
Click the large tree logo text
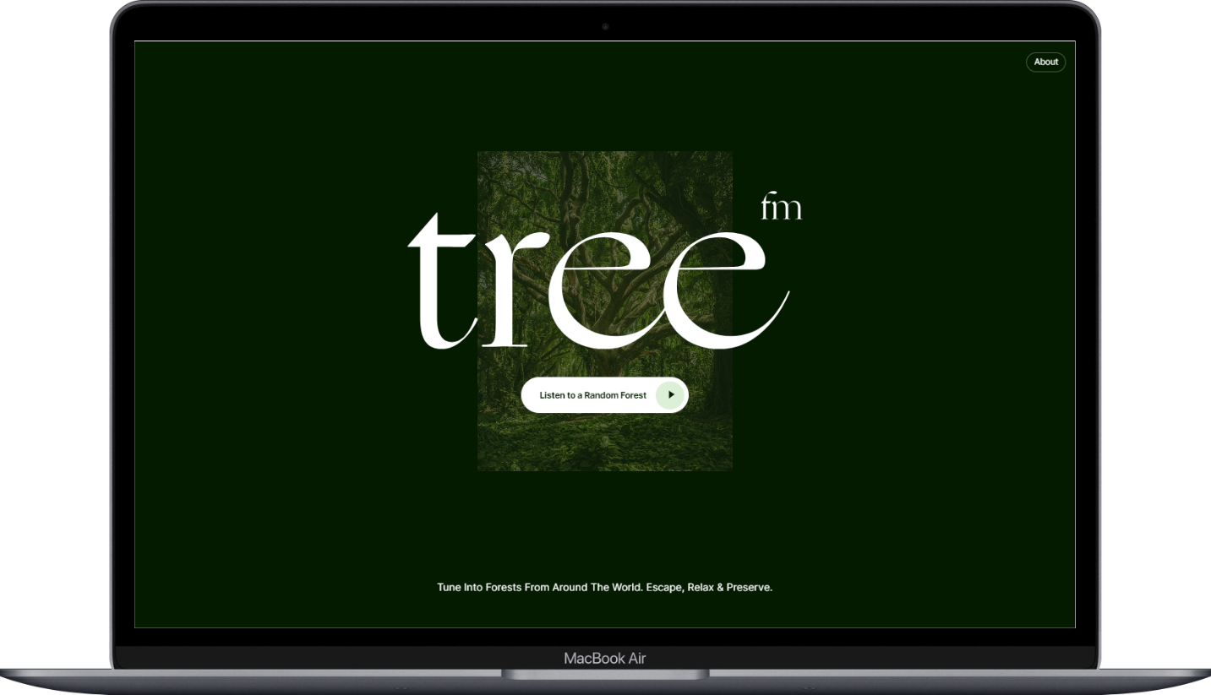click(x=598, y=281)
